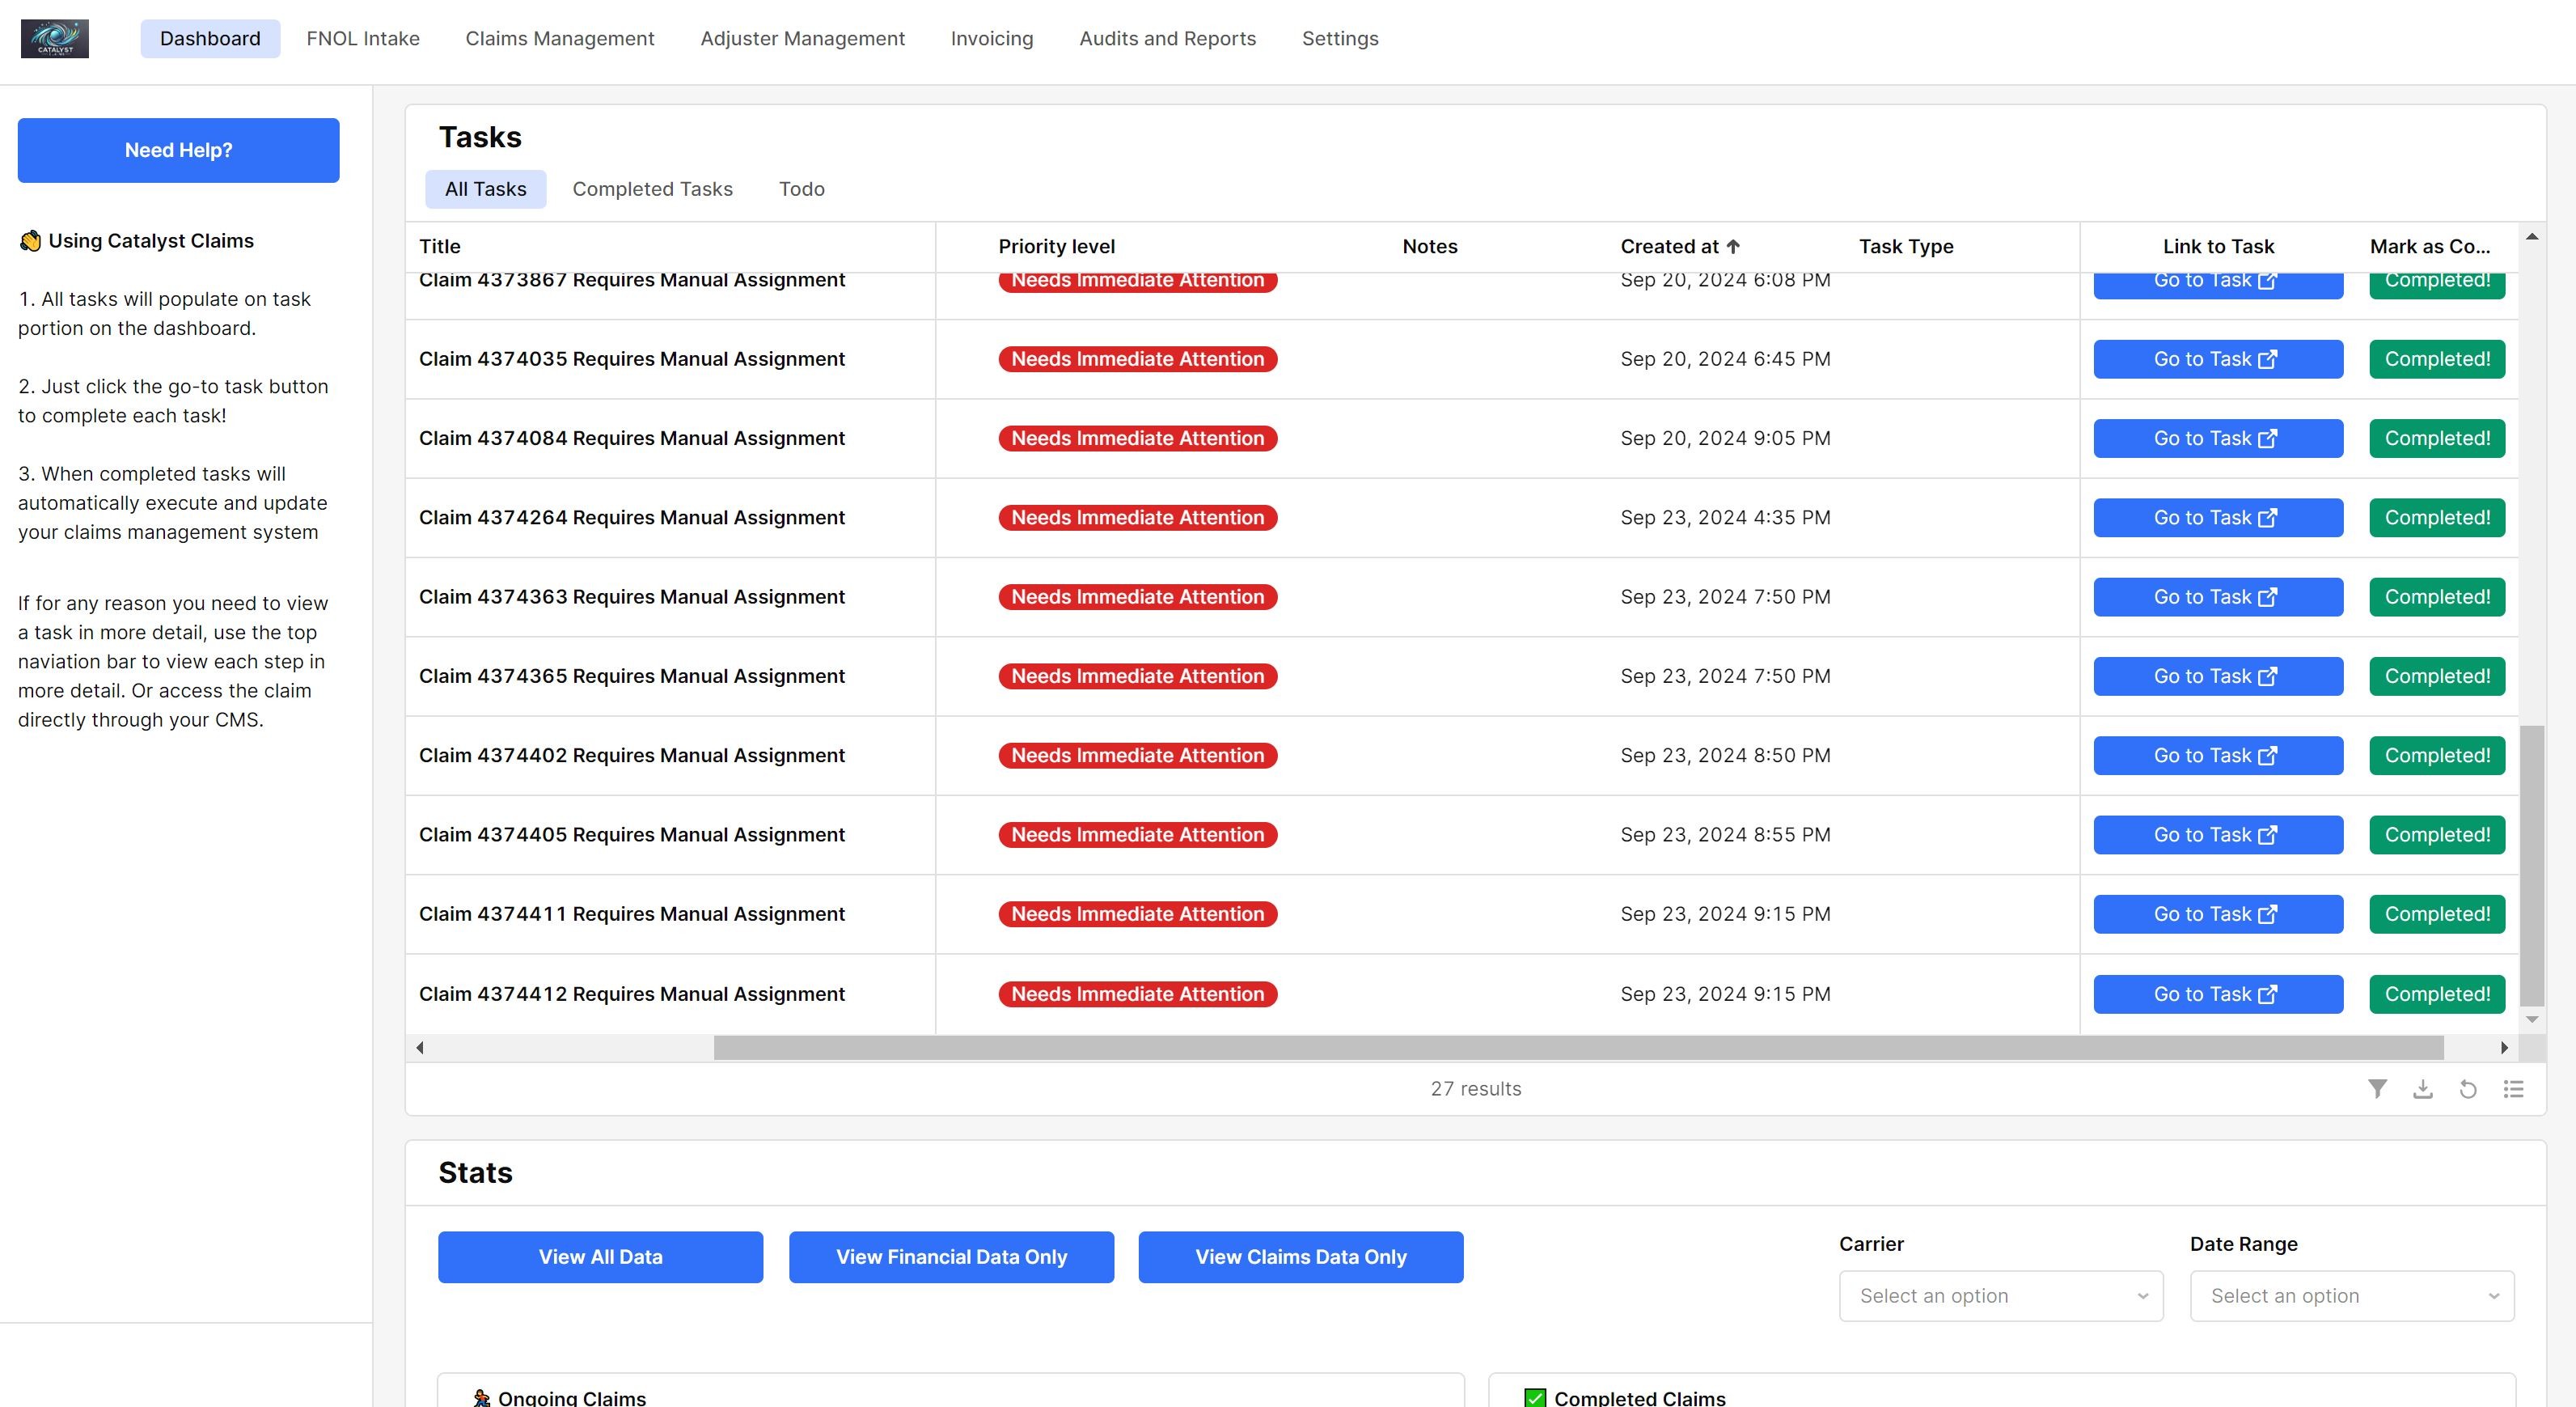Screen dimensions: 2576x1407
Task: Go to Task for Claim 4374035
Action: click(x=2218, y=359)
